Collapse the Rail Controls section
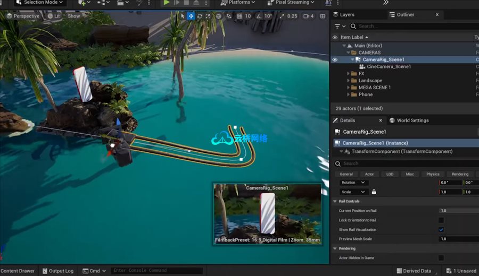Image resolution: width=479 pixels, height=276 pixels. pos(335,201)
